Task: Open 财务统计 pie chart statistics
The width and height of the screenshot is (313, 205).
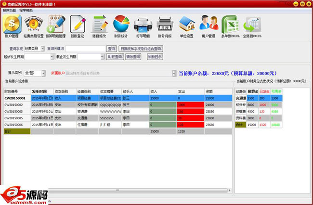Action: (x=121, y=26)
